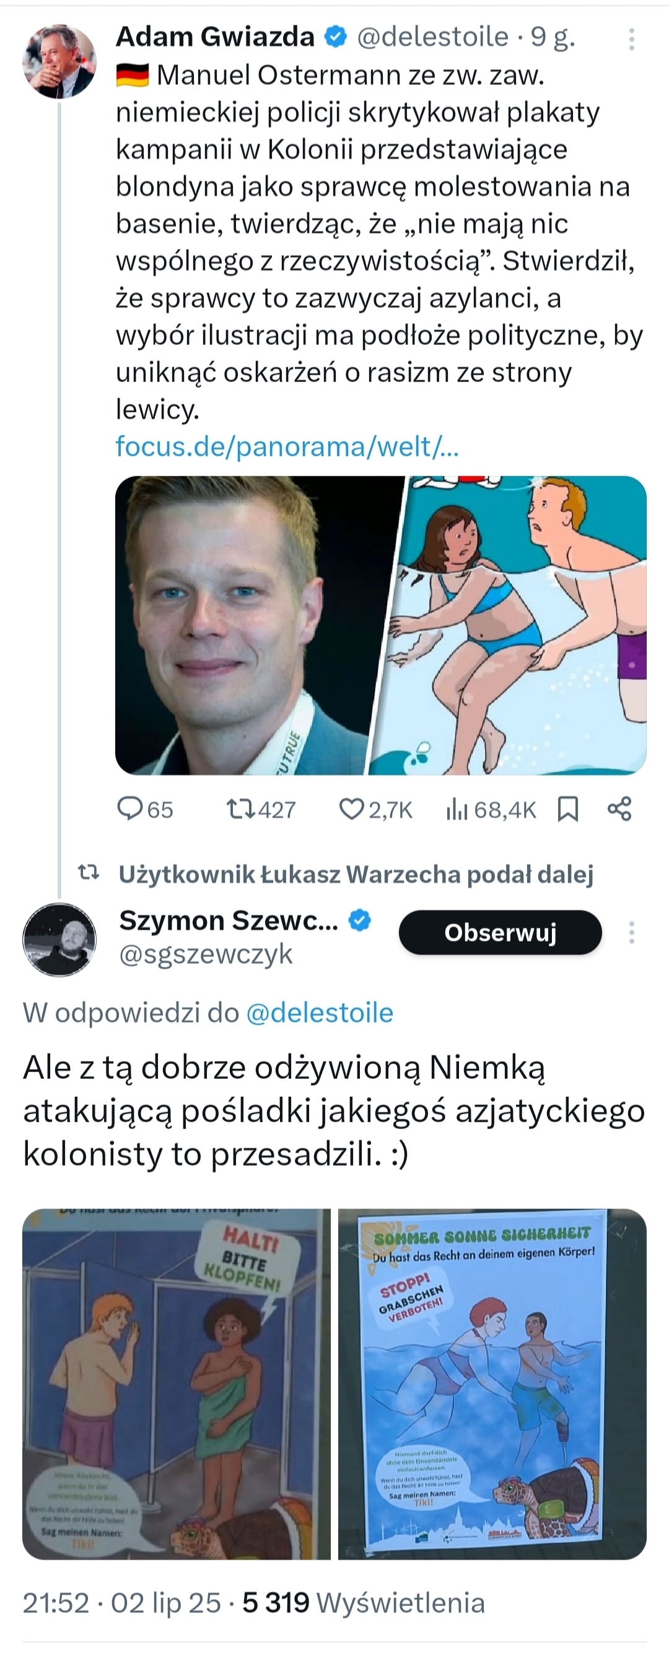Open more options for Adam Gwiazda's tweet
The width and height of the screenshot is (669, 1671).
(x=631, y=40)
